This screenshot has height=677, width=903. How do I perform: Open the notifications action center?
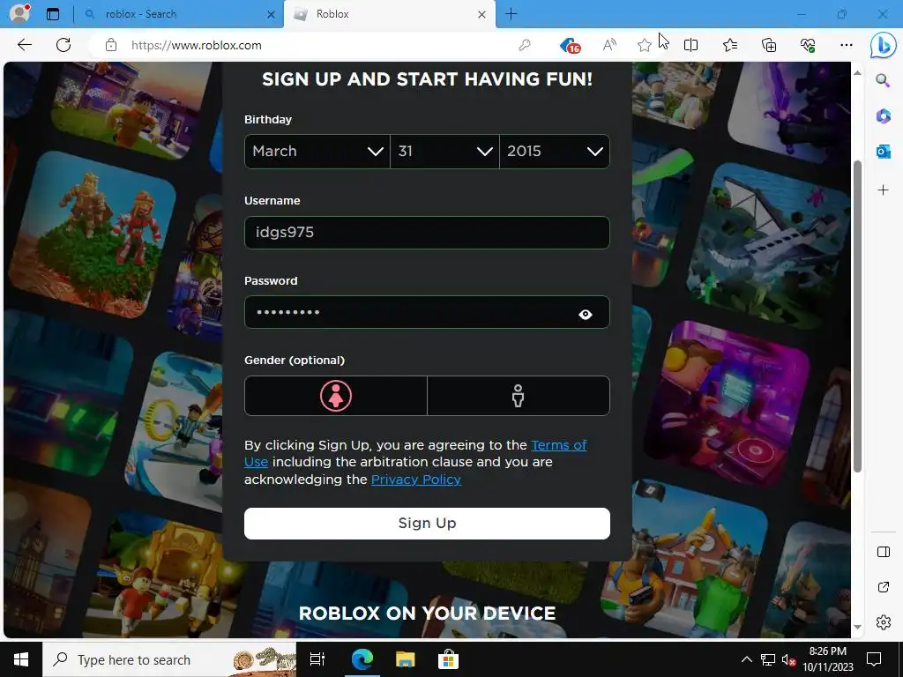pyautogui.click(x=874, y=659)
